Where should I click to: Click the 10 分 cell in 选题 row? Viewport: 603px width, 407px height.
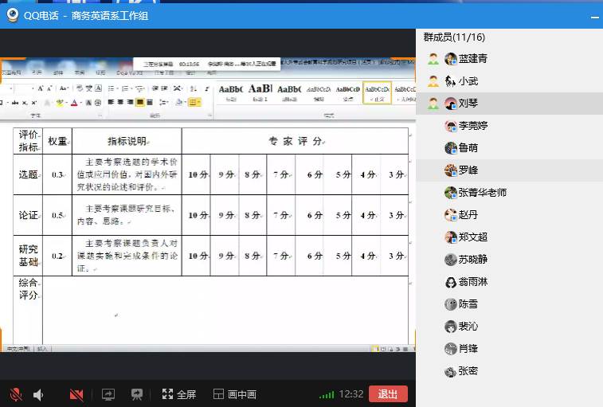198,175
